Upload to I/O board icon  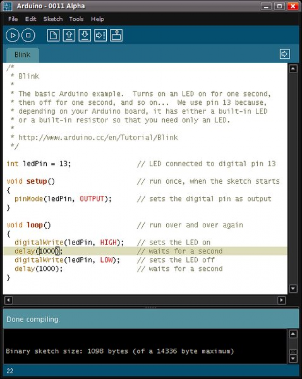pos(101,35)
